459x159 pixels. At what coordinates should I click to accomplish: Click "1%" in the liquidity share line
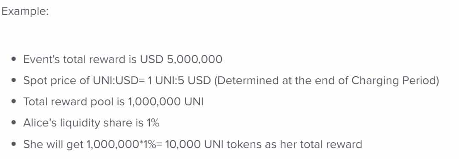point(153,123)
